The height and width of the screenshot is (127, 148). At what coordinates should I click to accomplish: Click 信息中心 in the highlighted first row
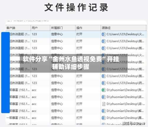tap(57, 34)
